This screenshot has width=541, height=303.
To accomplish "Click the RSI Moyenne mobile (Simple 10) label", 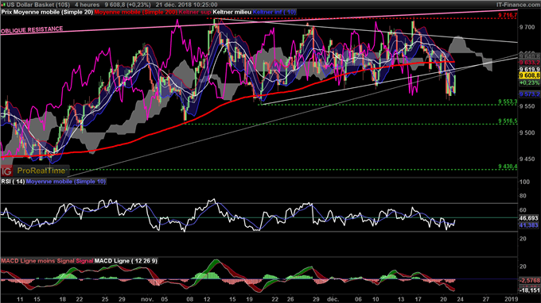I will (x=66, y=182).
